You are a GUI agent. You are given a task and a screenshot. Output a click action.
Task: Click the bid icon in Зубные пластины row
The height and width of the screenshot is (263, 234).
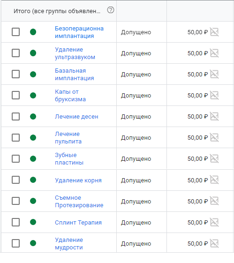point(215,158)
